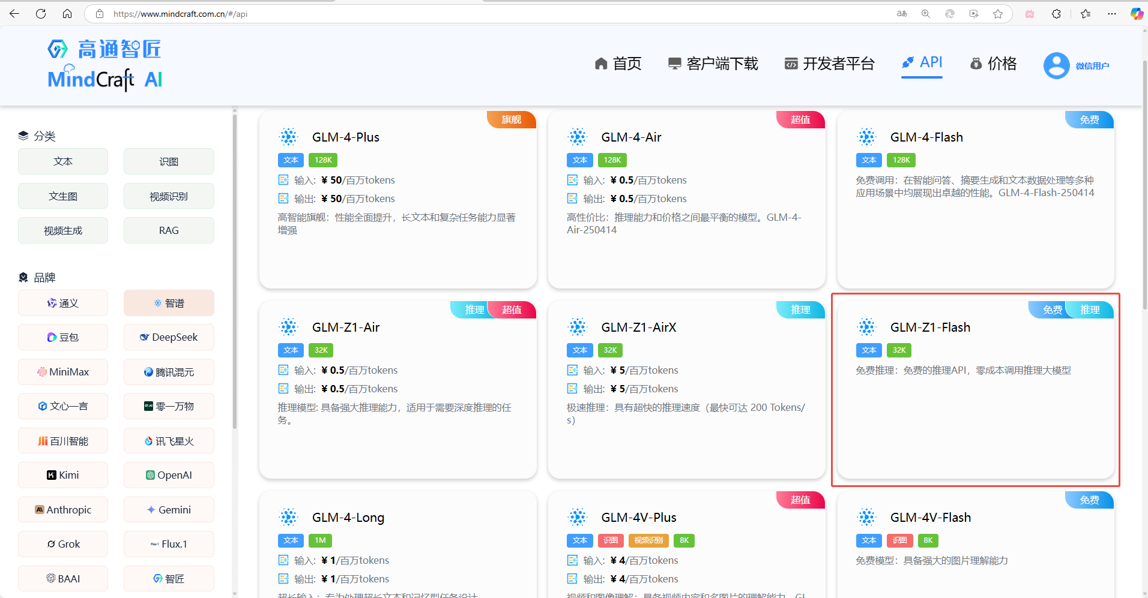Filter by 视频生成 category
Screen dimensions: 1148x598
coord(63,230)
